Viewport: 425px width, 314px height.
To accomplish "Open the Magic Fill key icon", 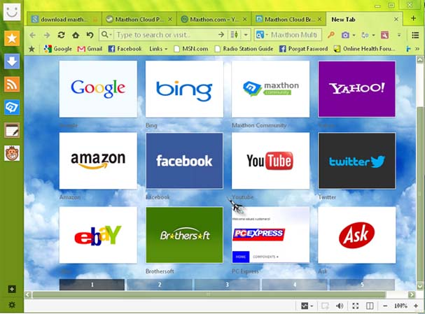I will (330, 35).
